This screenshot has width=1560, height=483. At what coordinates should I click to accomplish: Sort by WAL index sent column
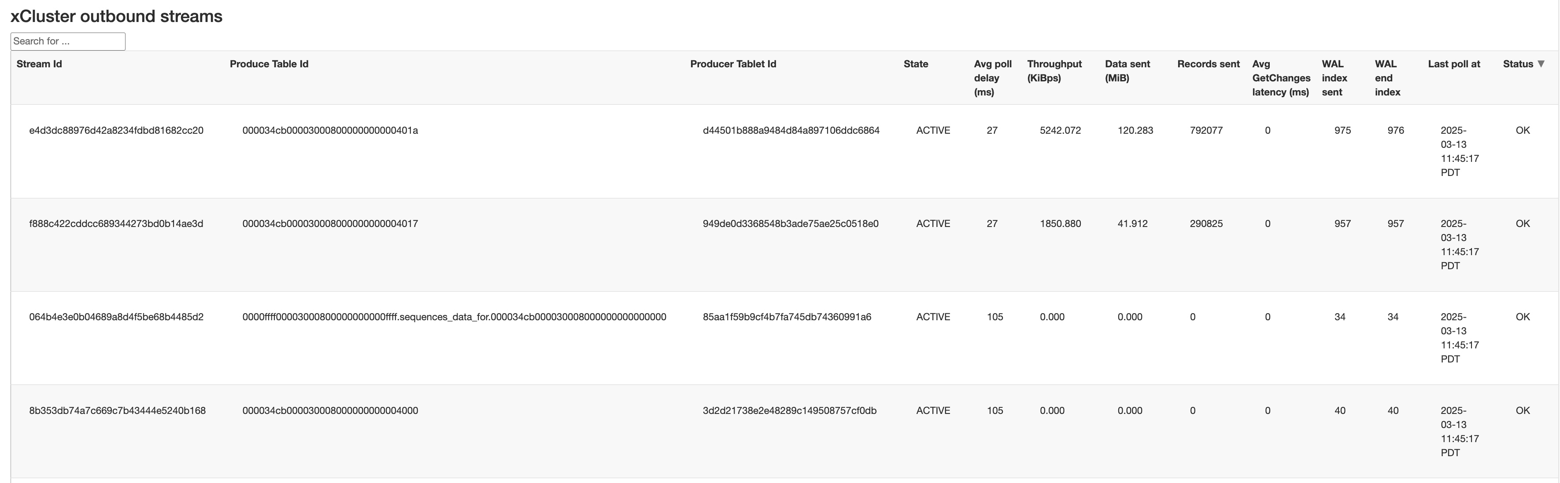1335,77
